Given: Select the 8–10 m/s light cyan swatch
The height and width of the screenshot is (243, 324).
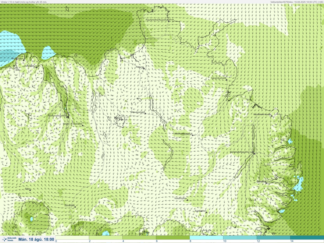Looking at the screenshot, I should [206, 238].
